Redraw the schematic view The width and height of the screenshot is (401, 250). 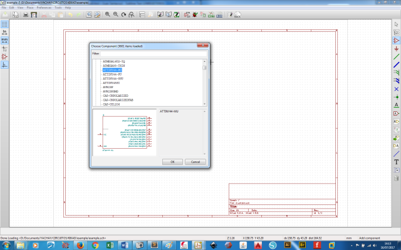coord(123,14)
